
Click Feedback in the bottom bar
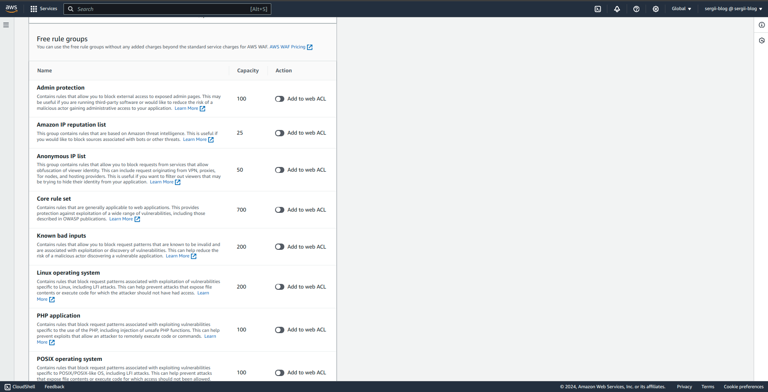click(54, 386)
